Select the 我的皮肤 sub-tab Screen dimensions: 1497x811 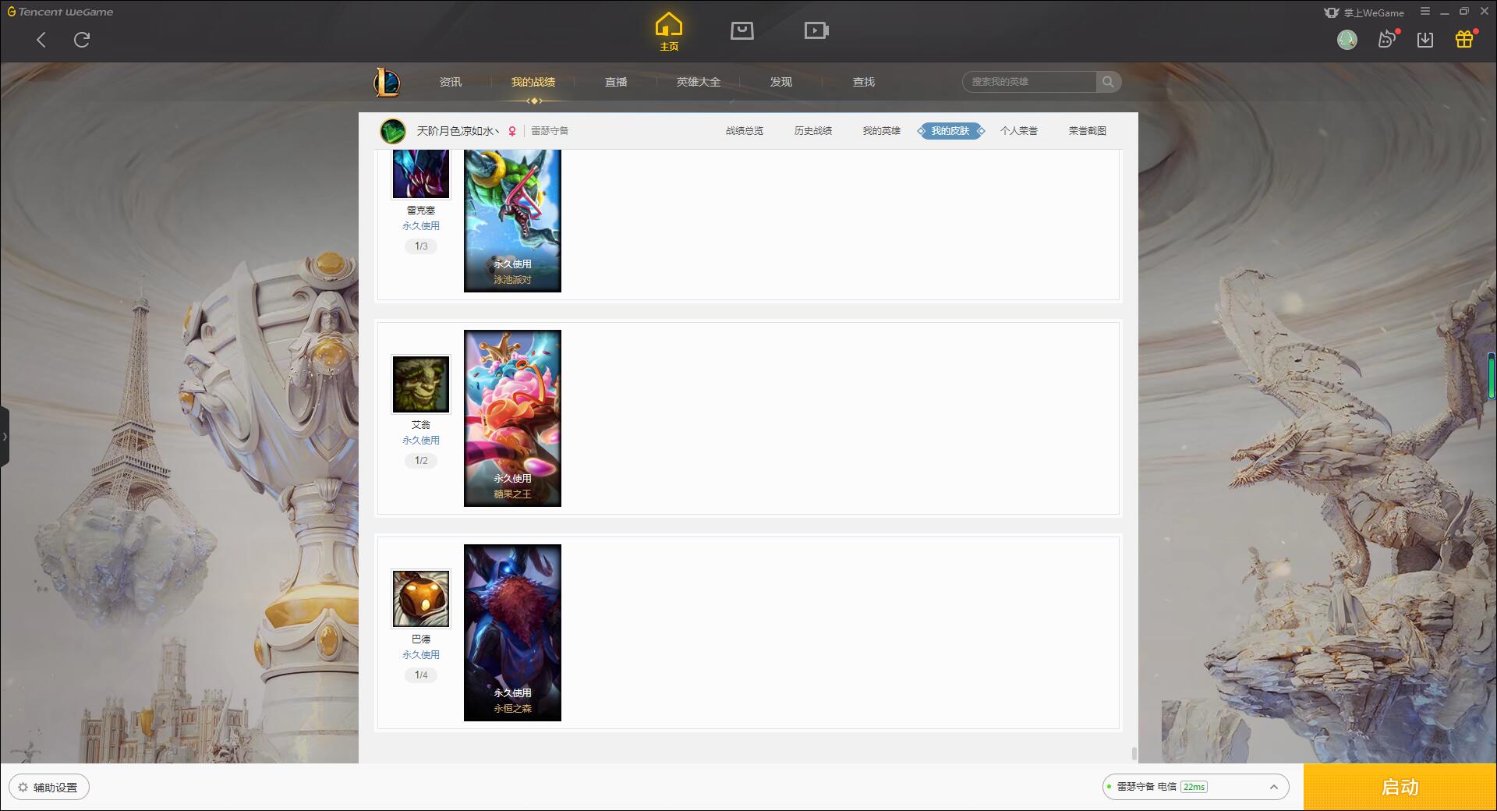pyautogui.click(x=950, y=131)
